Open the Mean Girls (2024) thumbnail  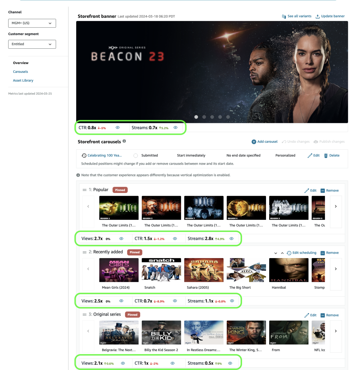[119, 270]
